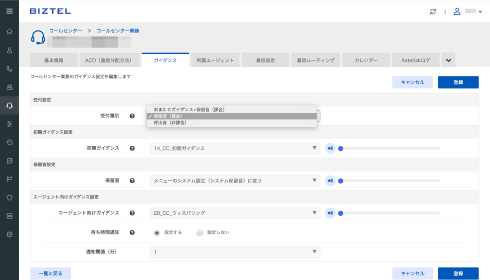Switch to the 基本情報 tab

[x=53, y=60]
